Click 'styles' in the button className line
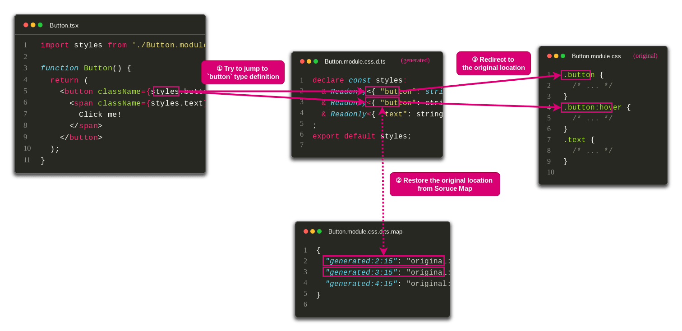The image size is (682, 331). click(x=165, y=92)
